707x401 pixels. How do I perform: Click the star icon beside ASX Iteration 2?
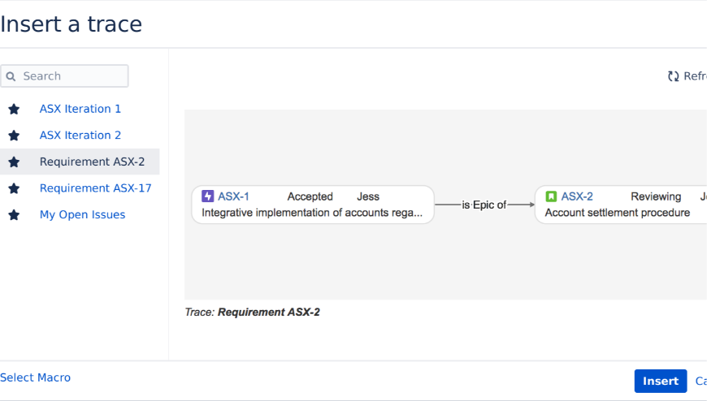[x=14, y=136]
